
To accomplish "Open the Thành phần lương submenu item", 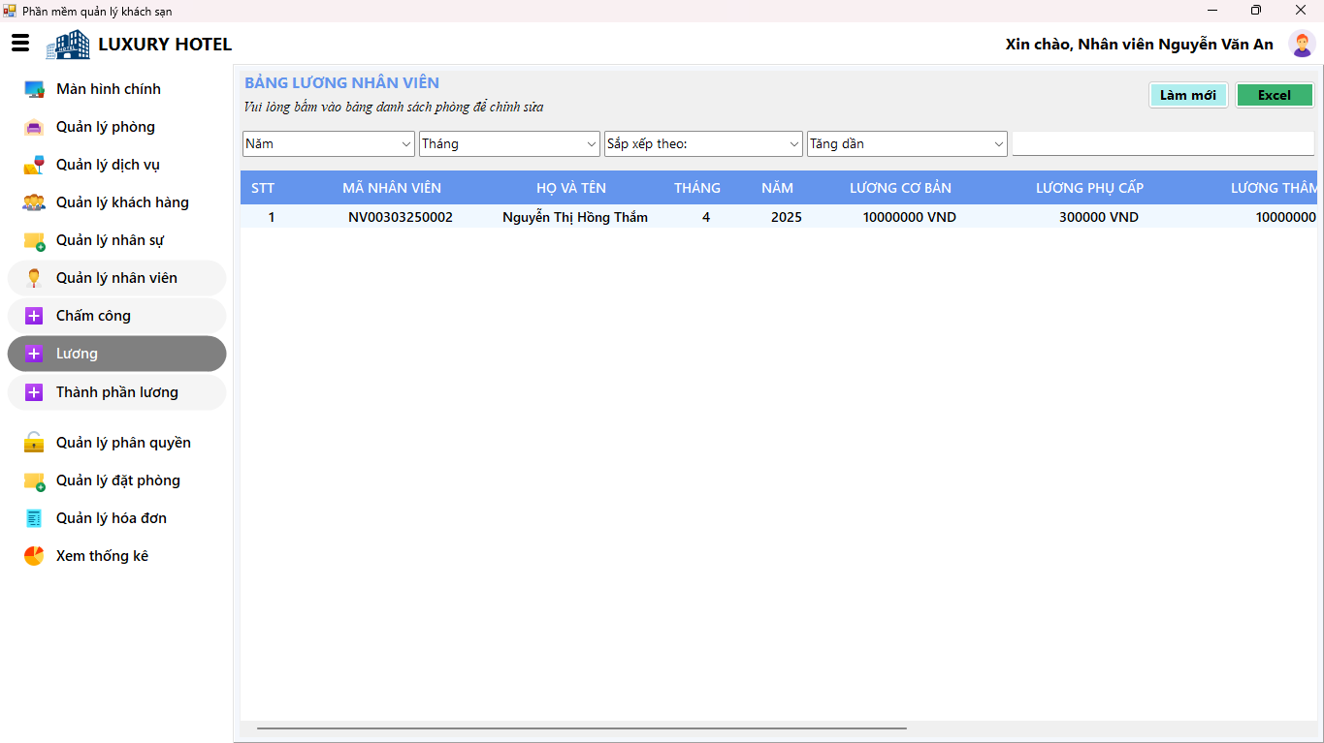I will tap(116, 392).
